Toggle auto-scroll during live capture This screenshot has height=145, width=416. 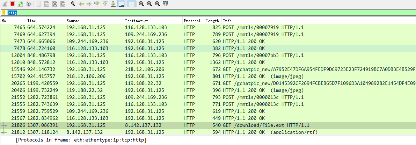tap(121, 4)
